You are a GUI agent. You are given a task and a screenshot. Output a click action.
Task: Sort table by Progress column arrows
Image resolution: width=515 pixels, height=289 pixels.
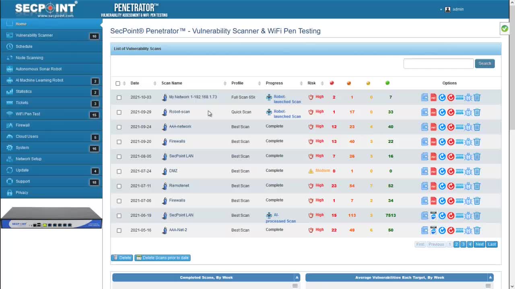[301, 83]
